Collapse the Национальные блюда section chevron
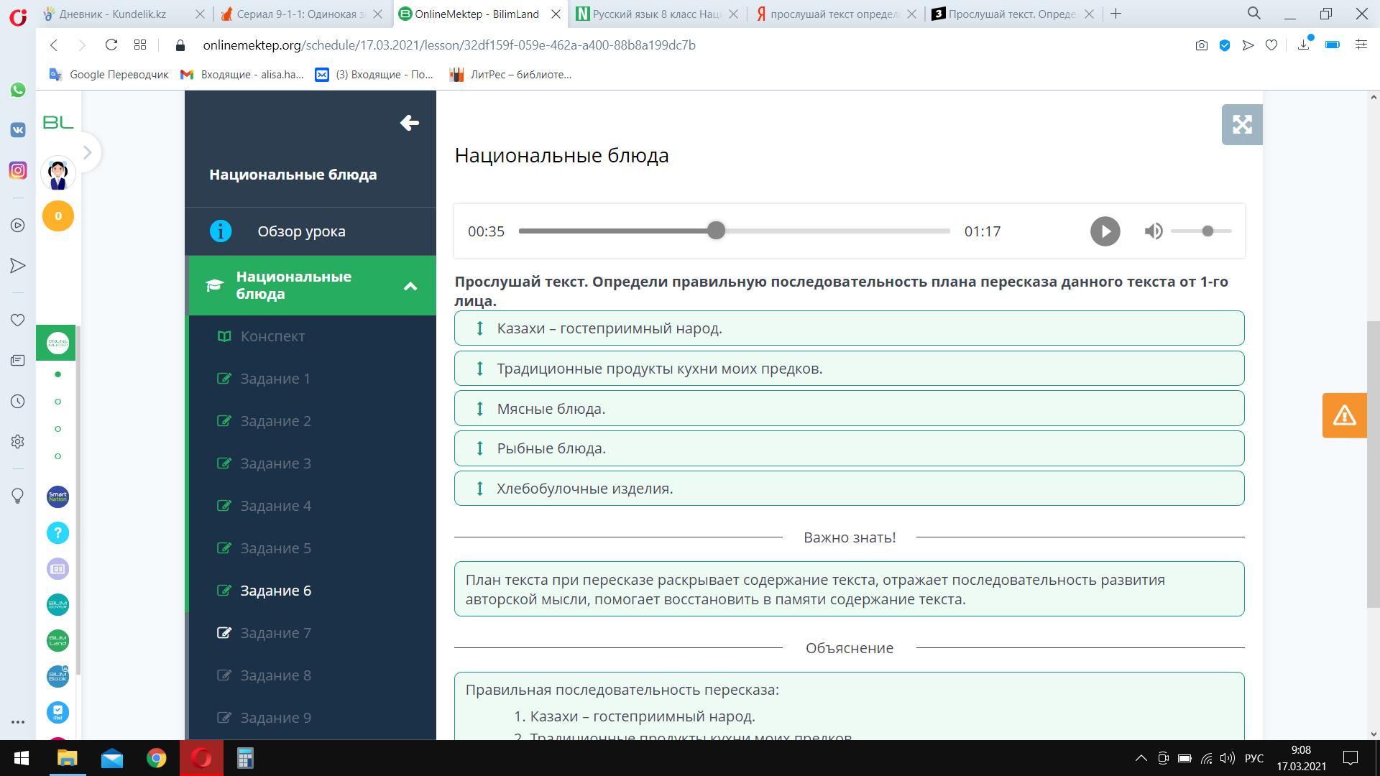 (410, 286)
